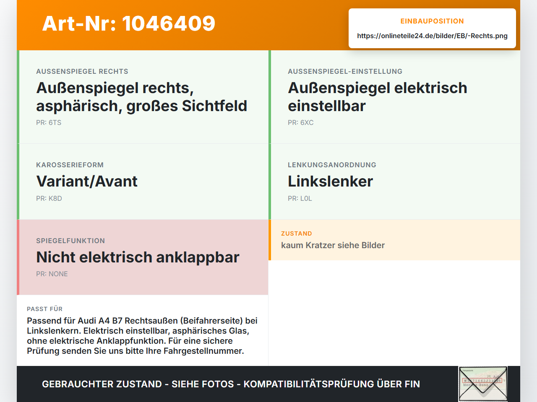Click the 'GEBRAUCHTER ZUSTAND - SIEHE FOTOS' footer text
The image size is (537, 402).
click(231, 384)
